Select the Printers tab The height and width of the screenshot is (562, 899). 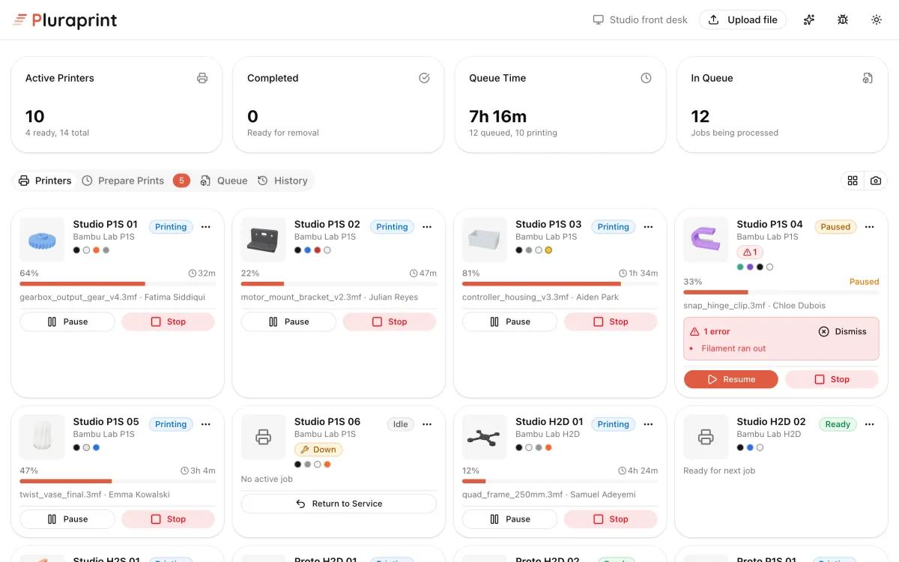[x=45, y=181]
